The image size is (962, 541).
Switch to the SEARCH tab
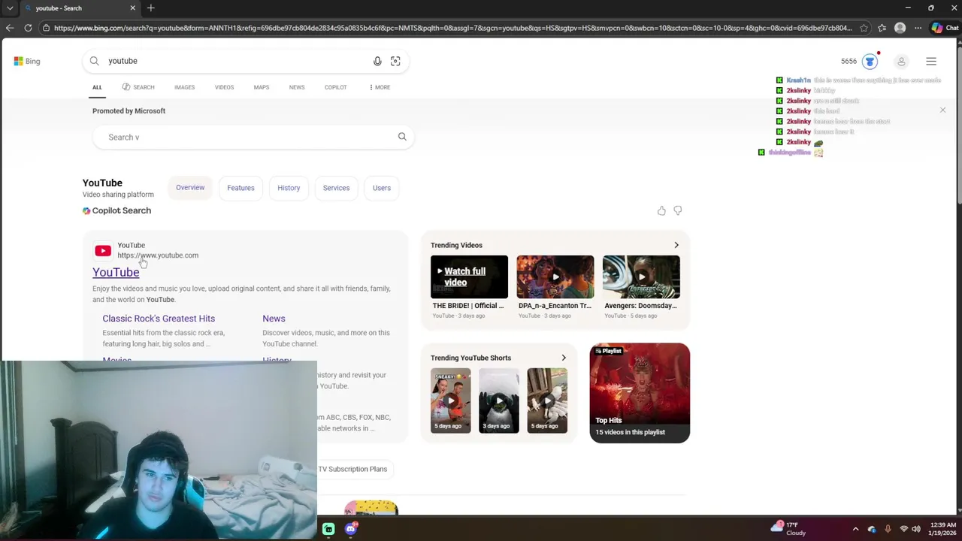click(138, 87)
